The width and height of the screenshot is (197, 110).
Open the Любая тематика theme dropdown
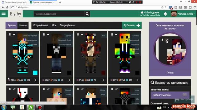tap(170, 95)
